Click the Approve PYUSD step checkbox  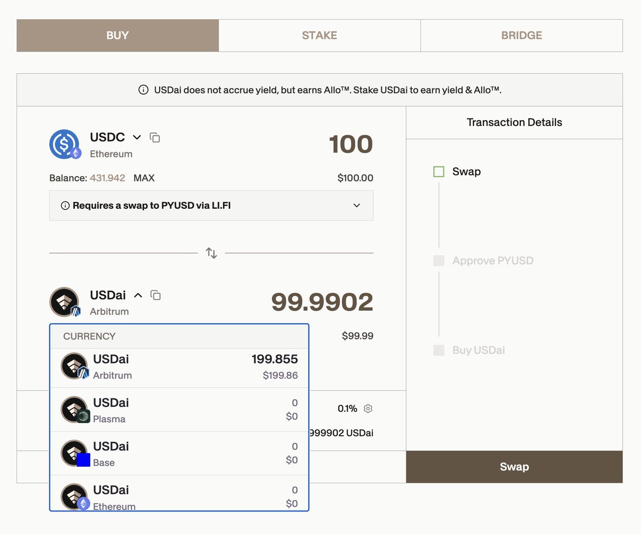[x=439, y=261]
